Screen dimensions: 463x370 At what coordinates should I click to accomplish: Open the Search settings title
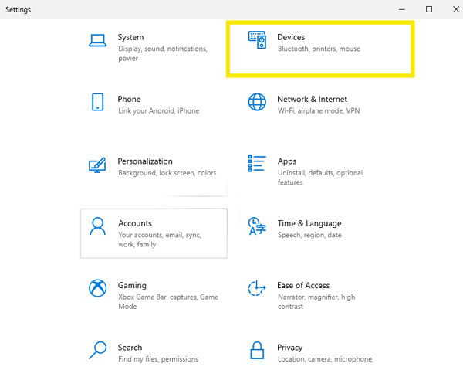coord(130,348)
